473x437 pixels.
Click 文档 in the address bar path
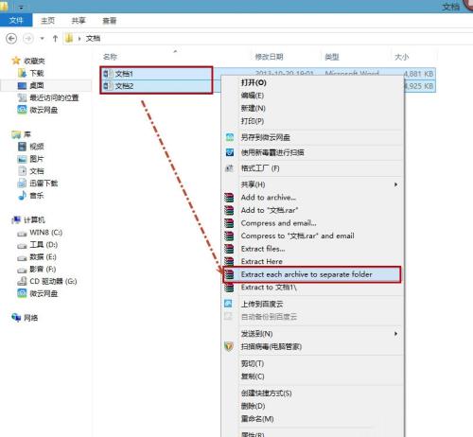pyautogui.click(x=93, y=39)
